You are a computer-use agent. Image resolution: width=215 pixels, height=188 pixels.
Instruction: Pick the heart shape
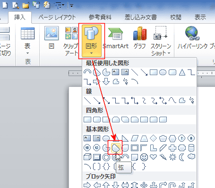coord(154,157)
